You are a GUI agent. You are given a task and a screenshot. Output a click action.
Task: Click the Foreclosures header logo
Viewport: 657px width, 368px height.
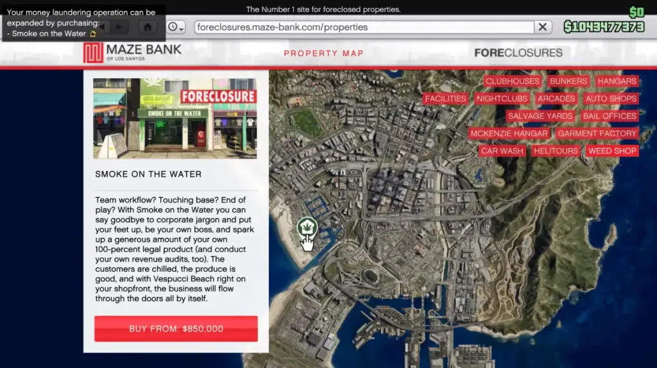coord(518,53)
